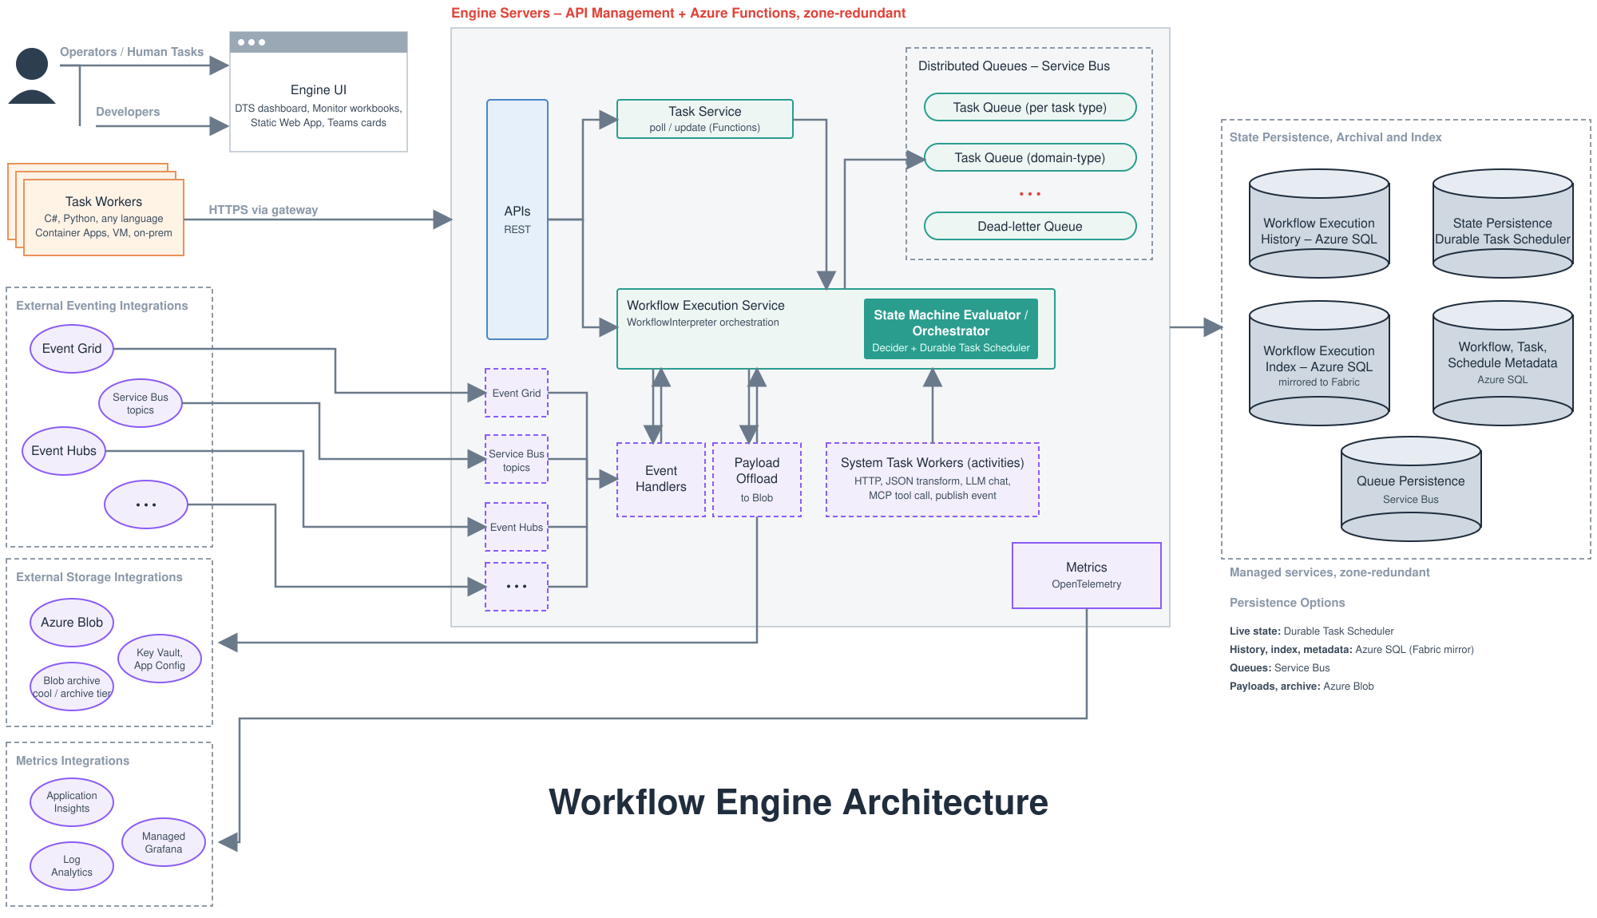The image size is (1597, 918).
Task: Click the HTTPS via gateway label
Action: [264, 210]
